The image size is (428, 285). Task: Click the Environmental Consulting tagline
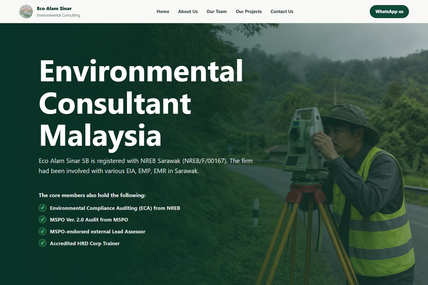(58, 15)
